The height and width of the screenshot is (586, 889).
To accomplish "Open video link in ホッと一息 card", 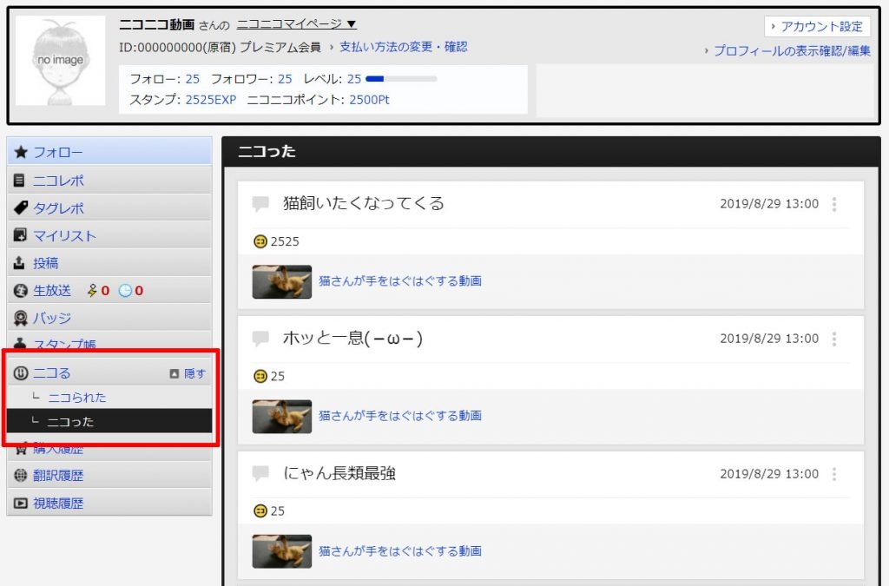I will pos(399,416).
